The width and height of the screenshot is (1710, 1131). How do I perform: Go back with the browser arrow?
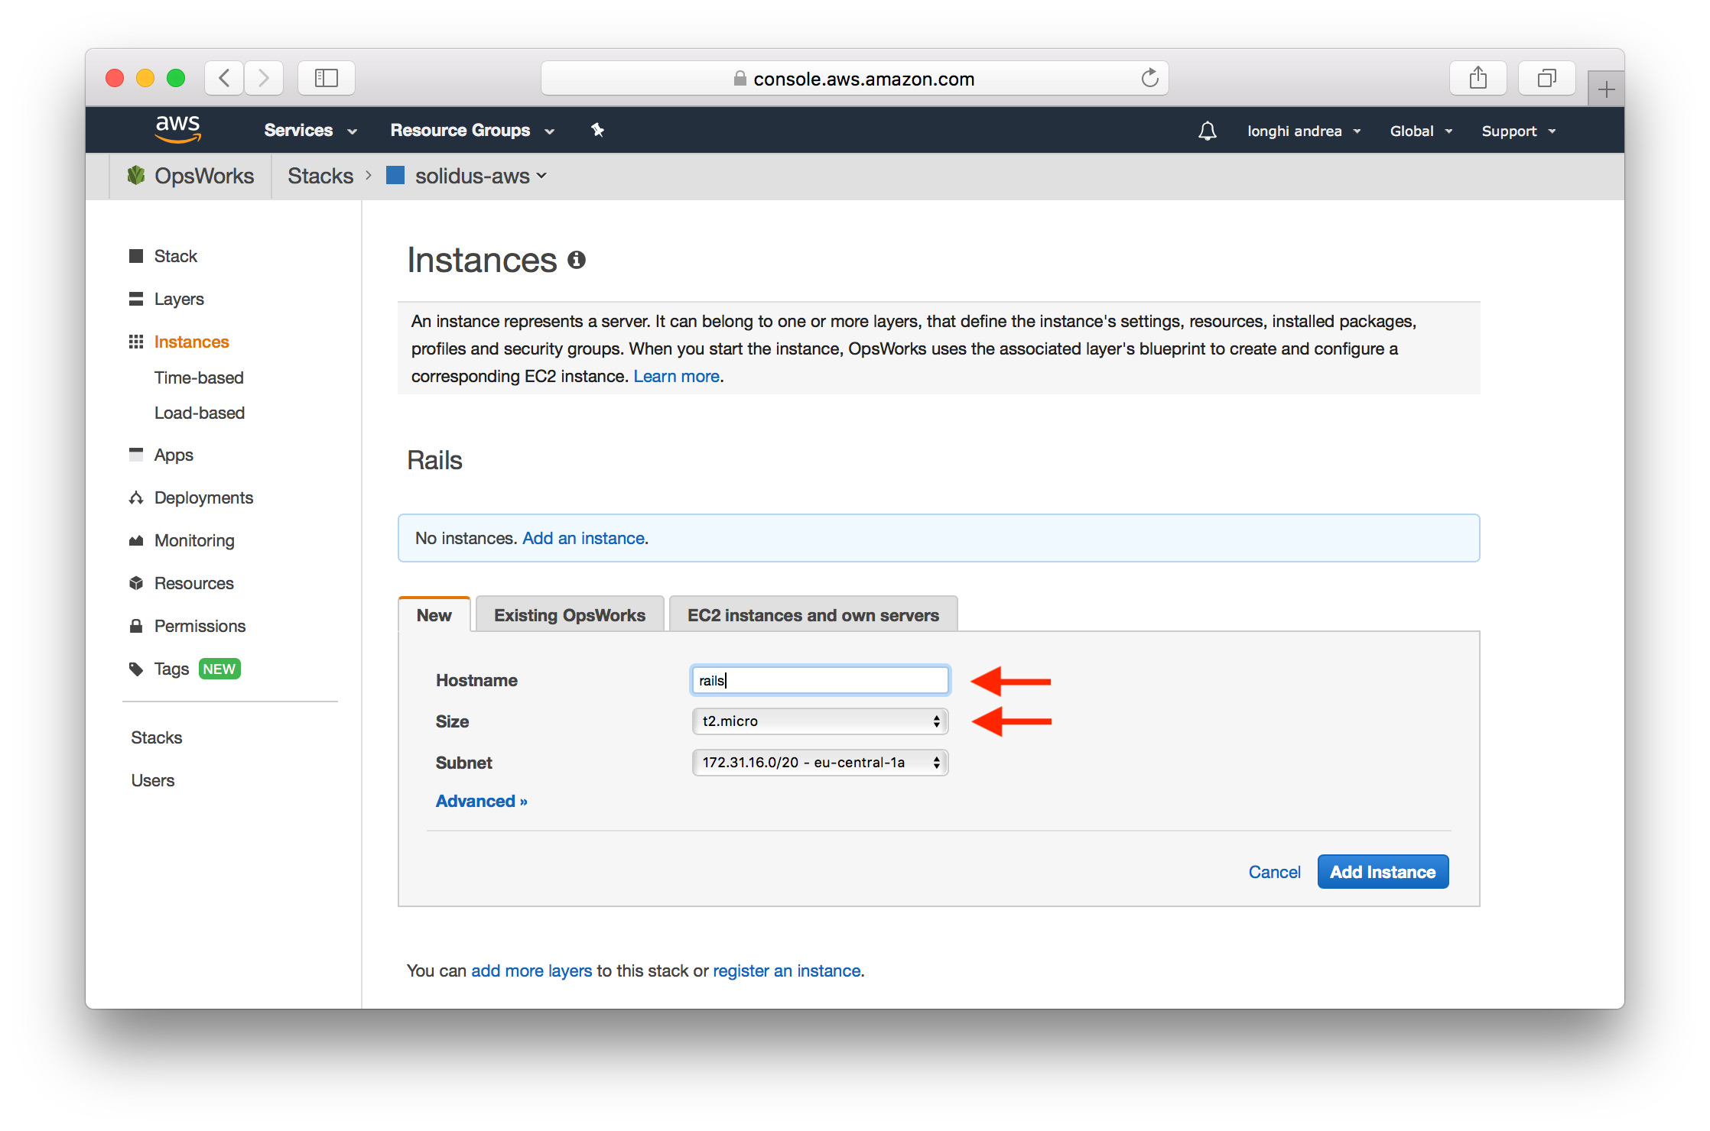[224, 78]
